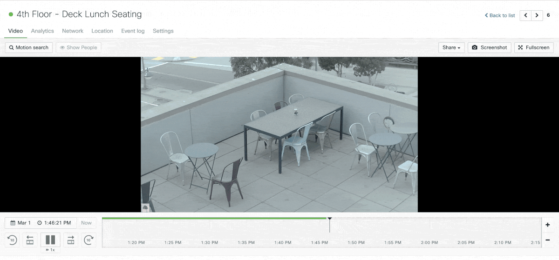The width and height of the screenshot is (559, 260).
Task: Rewind 10 seconds
Action: (12, 240)
